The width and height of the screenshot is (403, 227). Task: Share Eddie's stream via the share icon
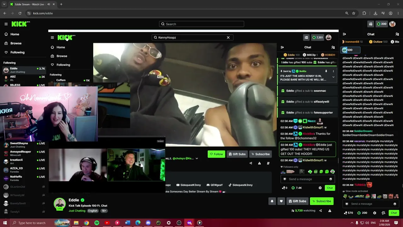(321, 211)
